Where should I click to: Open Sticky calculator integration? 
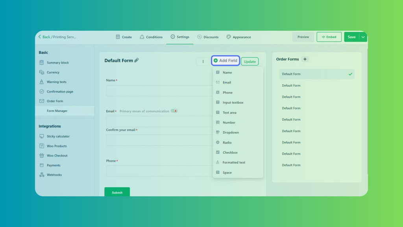coord(58,136)
